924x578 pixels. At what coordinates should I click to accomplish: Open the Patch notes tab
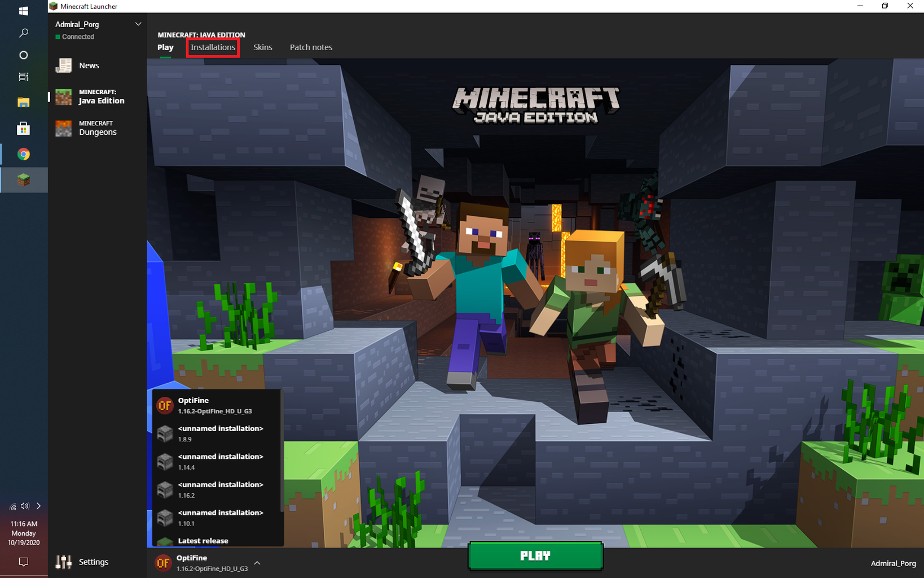pyautogui.click(x=311, y=47)
